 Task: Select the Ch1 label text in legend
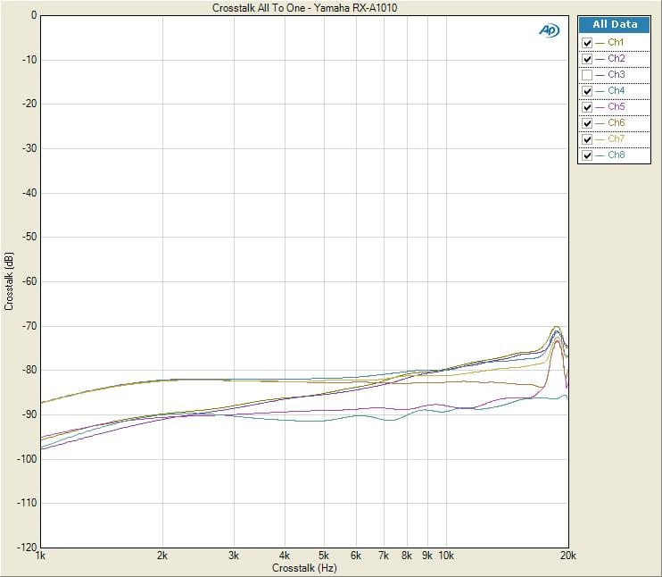616,43
